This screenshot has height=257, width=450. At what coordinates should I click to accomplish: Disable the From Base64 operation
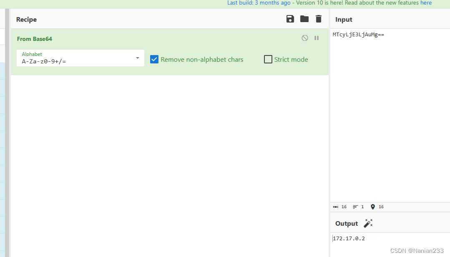click(x=305, y=38)
